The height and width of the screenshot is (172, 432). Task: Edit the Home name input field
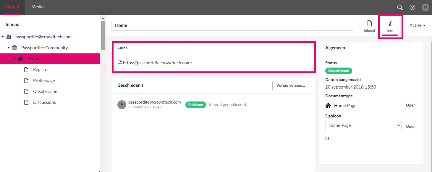pyautogui.click(x=232, y=26)
